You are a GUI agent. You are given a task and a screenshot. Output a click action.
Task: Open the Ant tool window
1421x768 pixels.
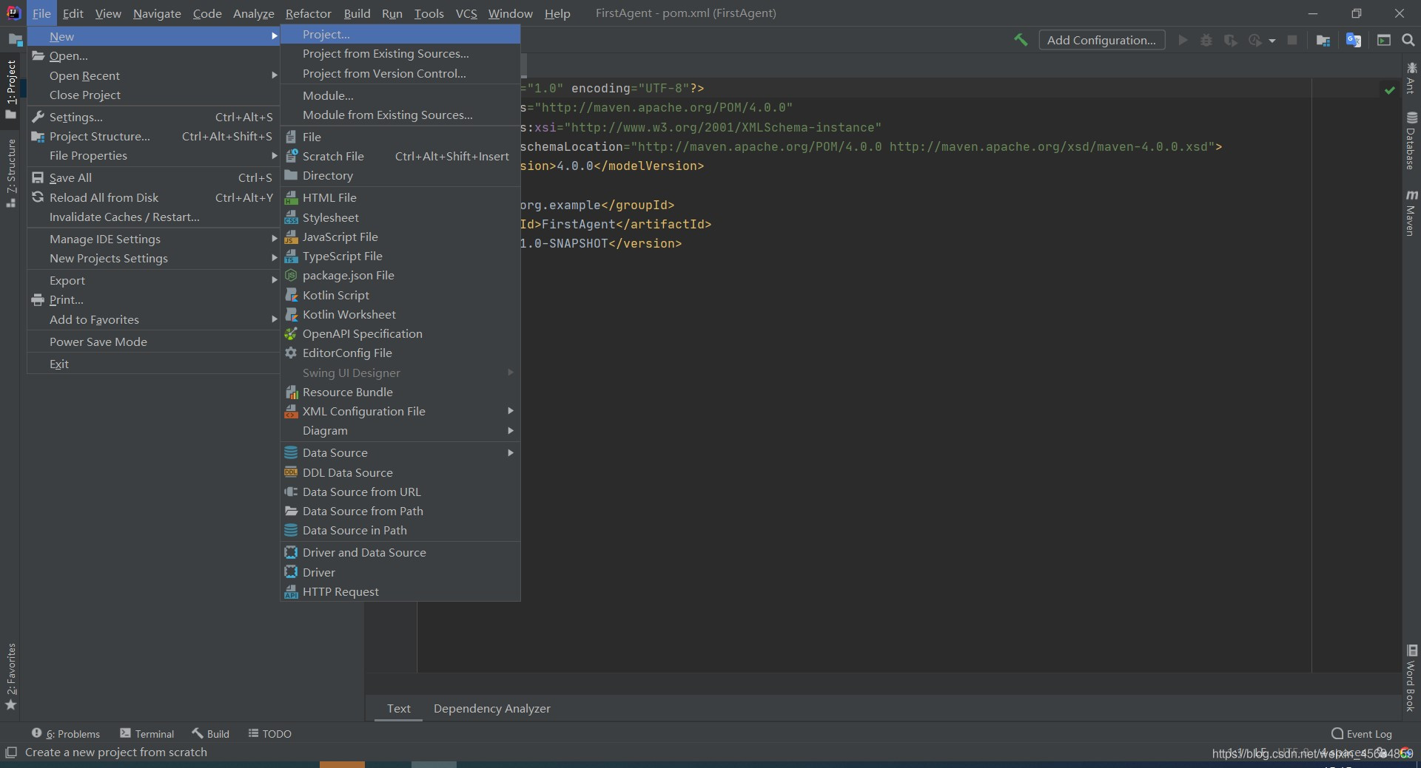(1411, 78)
